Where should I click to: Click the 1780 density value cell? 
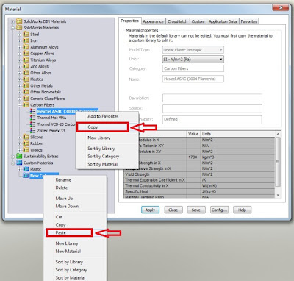pos(193,157)
